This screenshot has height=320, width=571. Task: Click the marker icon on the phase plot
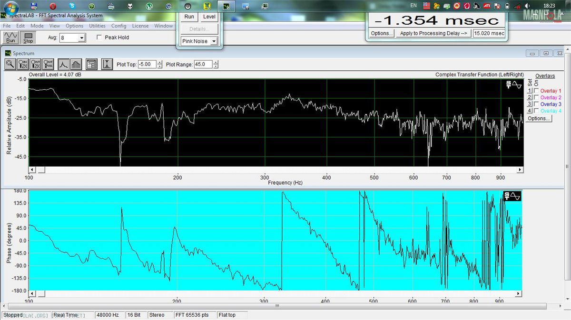pyautogui.click(x=512, y=196)
